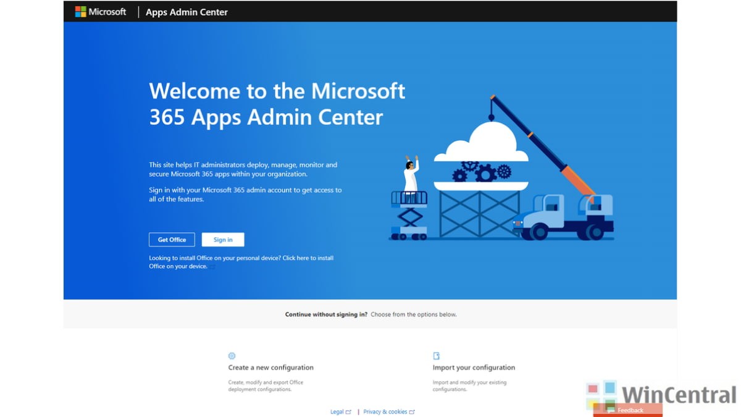Screen dimensions: 741x417
Task: Click 'Sign in with your Microsoft 365' paragraph
Action: pyautogui.click(x=245, y=195)
